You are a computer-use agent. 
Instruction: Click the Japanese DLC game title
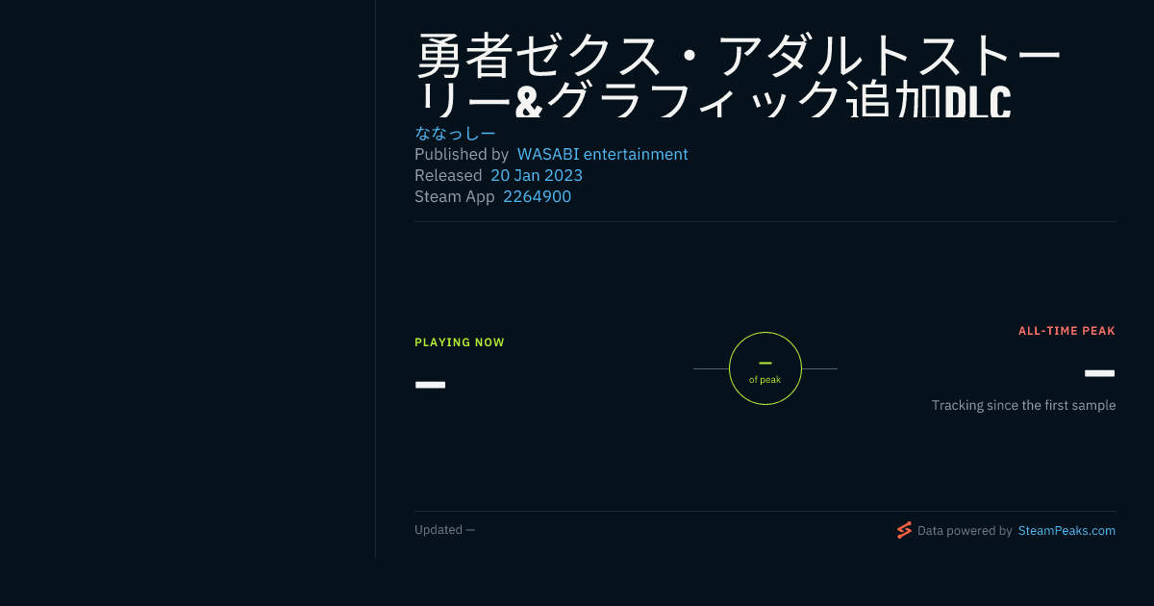click(739, 75)
